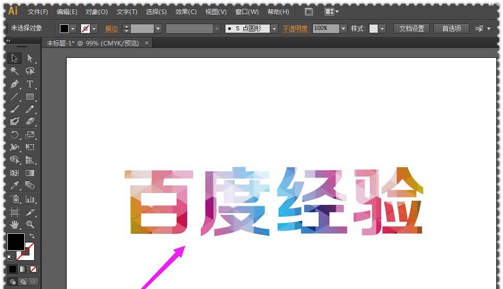Open the 窗口(W) menu

[x=247, y=12]
